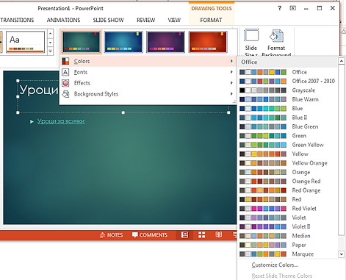Select the purple variant thumbnail
The image size is (346, 280).
click(x=165, y=42)
